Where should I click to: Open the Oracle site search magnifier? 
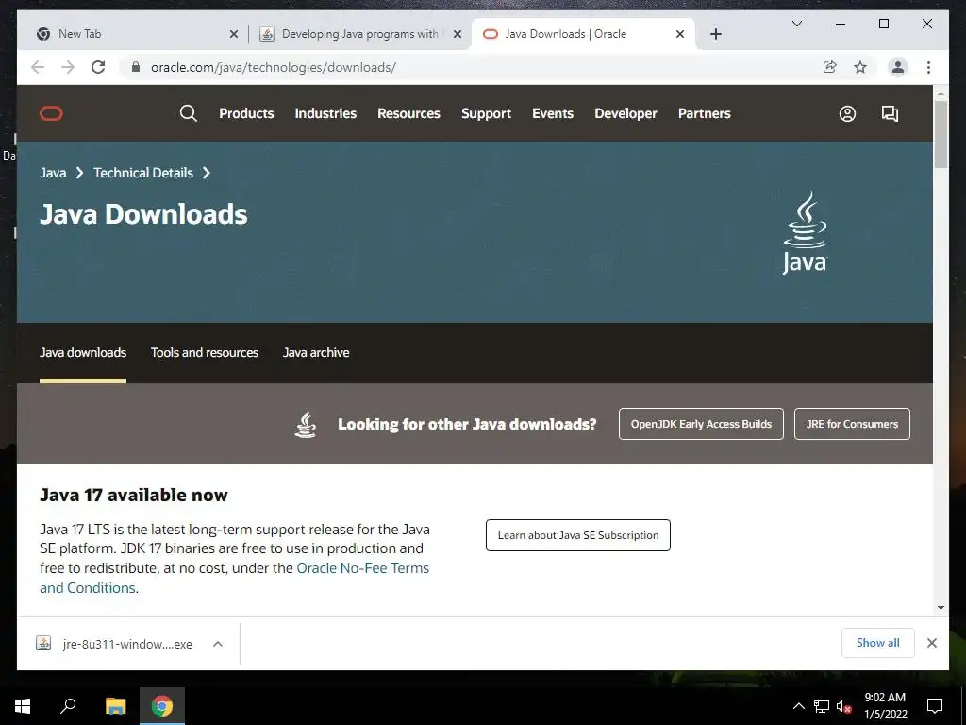[189, 113]
